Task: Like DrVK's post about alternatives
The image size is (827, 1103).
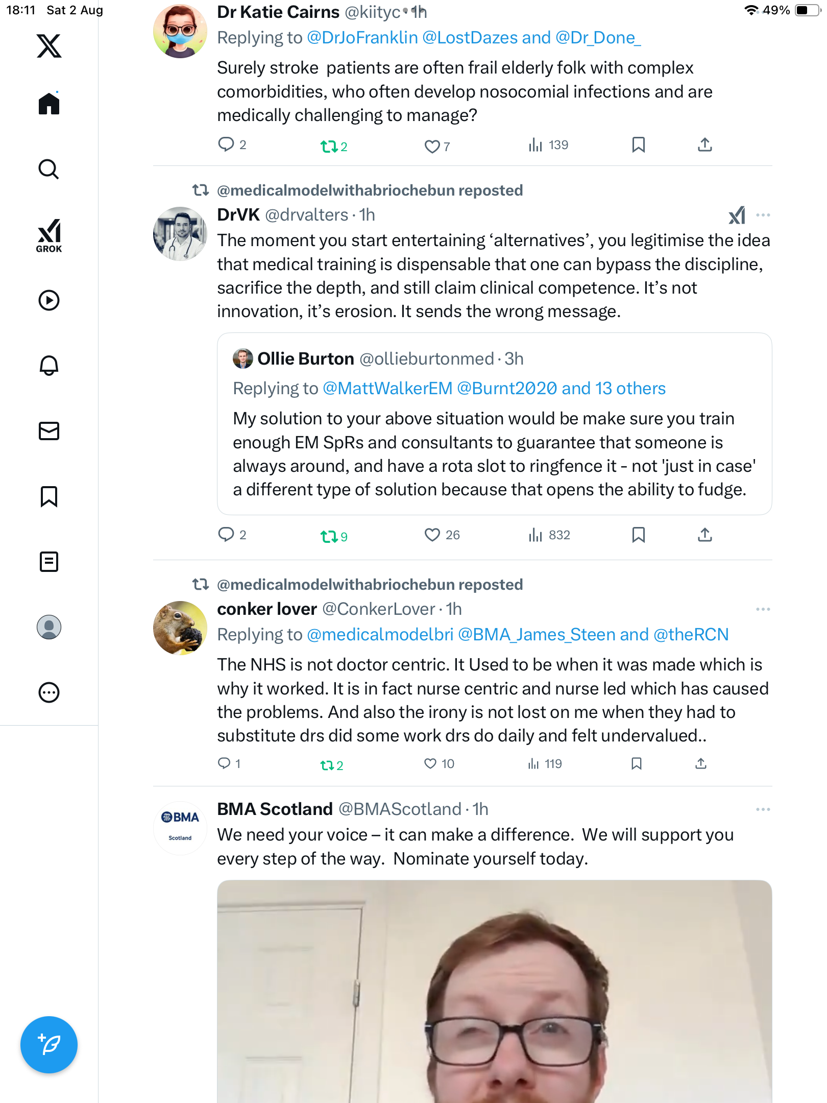Action: point(432,535)
